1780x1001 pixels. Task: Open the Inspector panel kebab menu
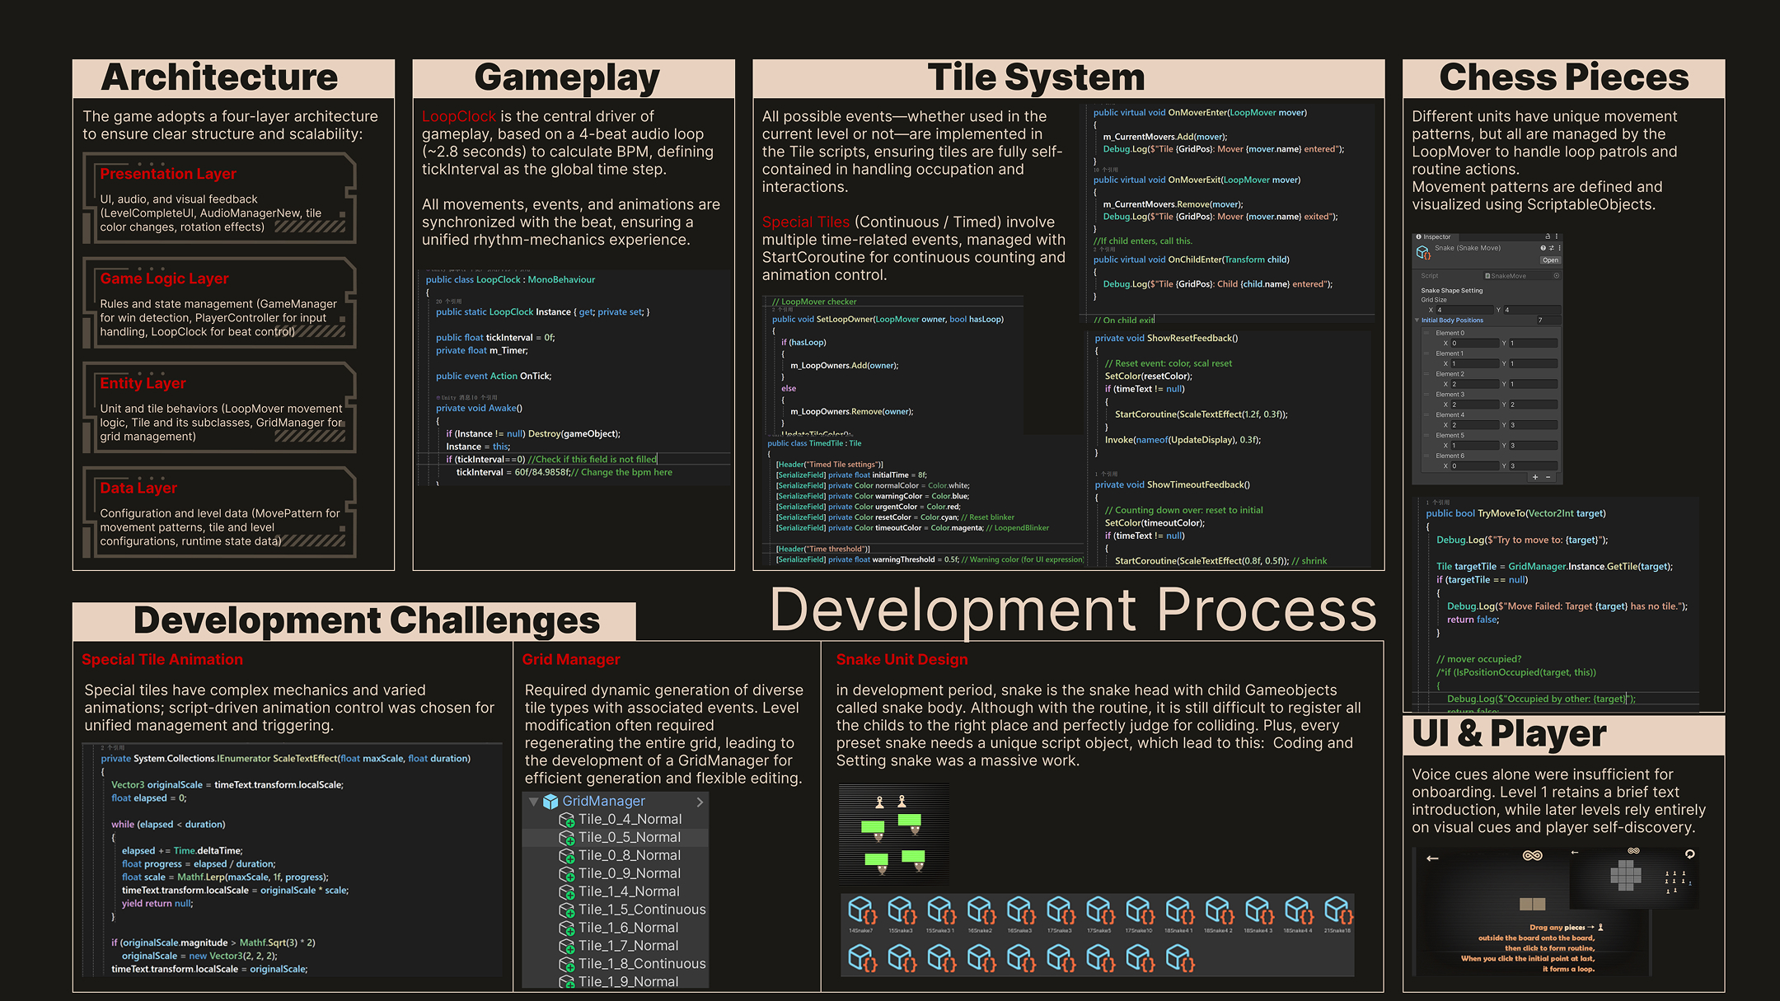pos(1557,236)
